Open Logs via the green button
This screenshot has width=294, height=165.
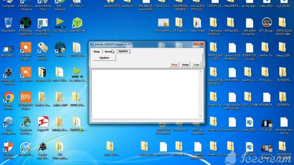196,65
